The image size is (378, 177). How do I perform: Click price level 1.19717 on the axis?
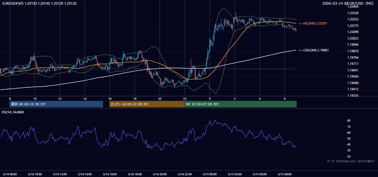click(x=353, y=64)
